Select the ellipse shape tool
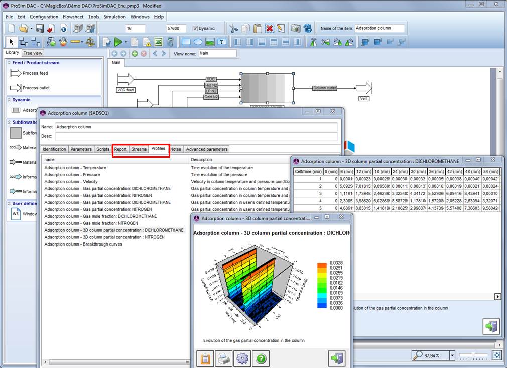507x368 pixels. pyautogui.click(x=198, y=42)
